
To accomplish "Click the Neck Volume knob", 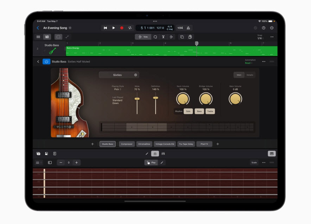I will [183, 99].
